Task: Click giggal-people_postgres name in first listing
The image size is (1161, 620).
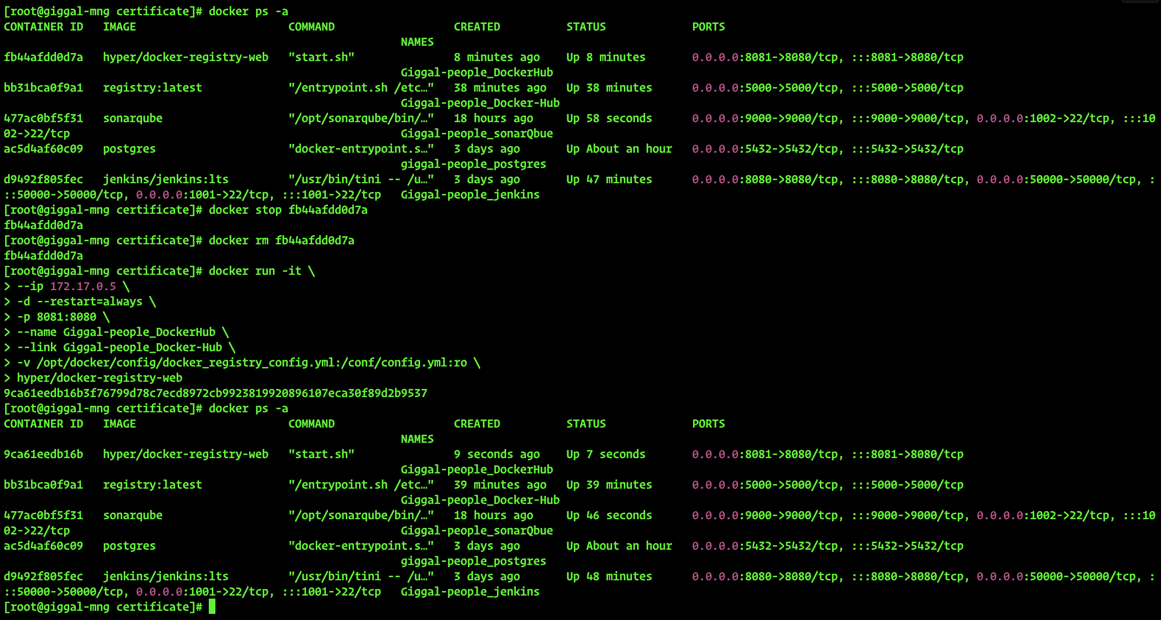Action: (x=473, y=164)
